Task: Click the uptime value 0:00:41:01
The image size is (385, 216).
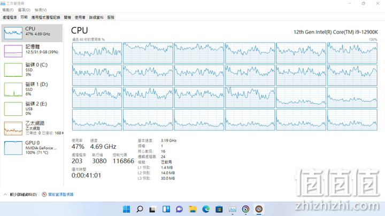Action: (86, 175)
